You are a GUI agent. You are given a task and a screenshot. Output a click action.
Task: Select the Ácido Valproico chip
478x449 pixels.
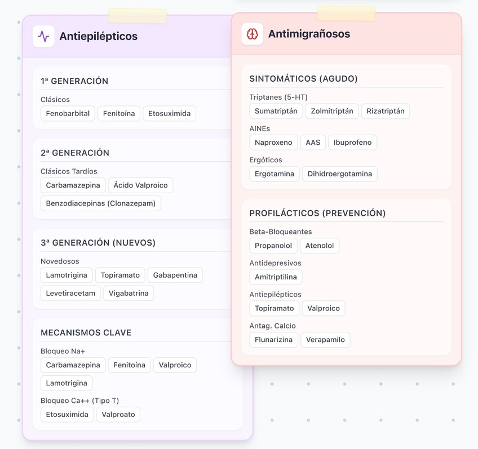[140, 185]
